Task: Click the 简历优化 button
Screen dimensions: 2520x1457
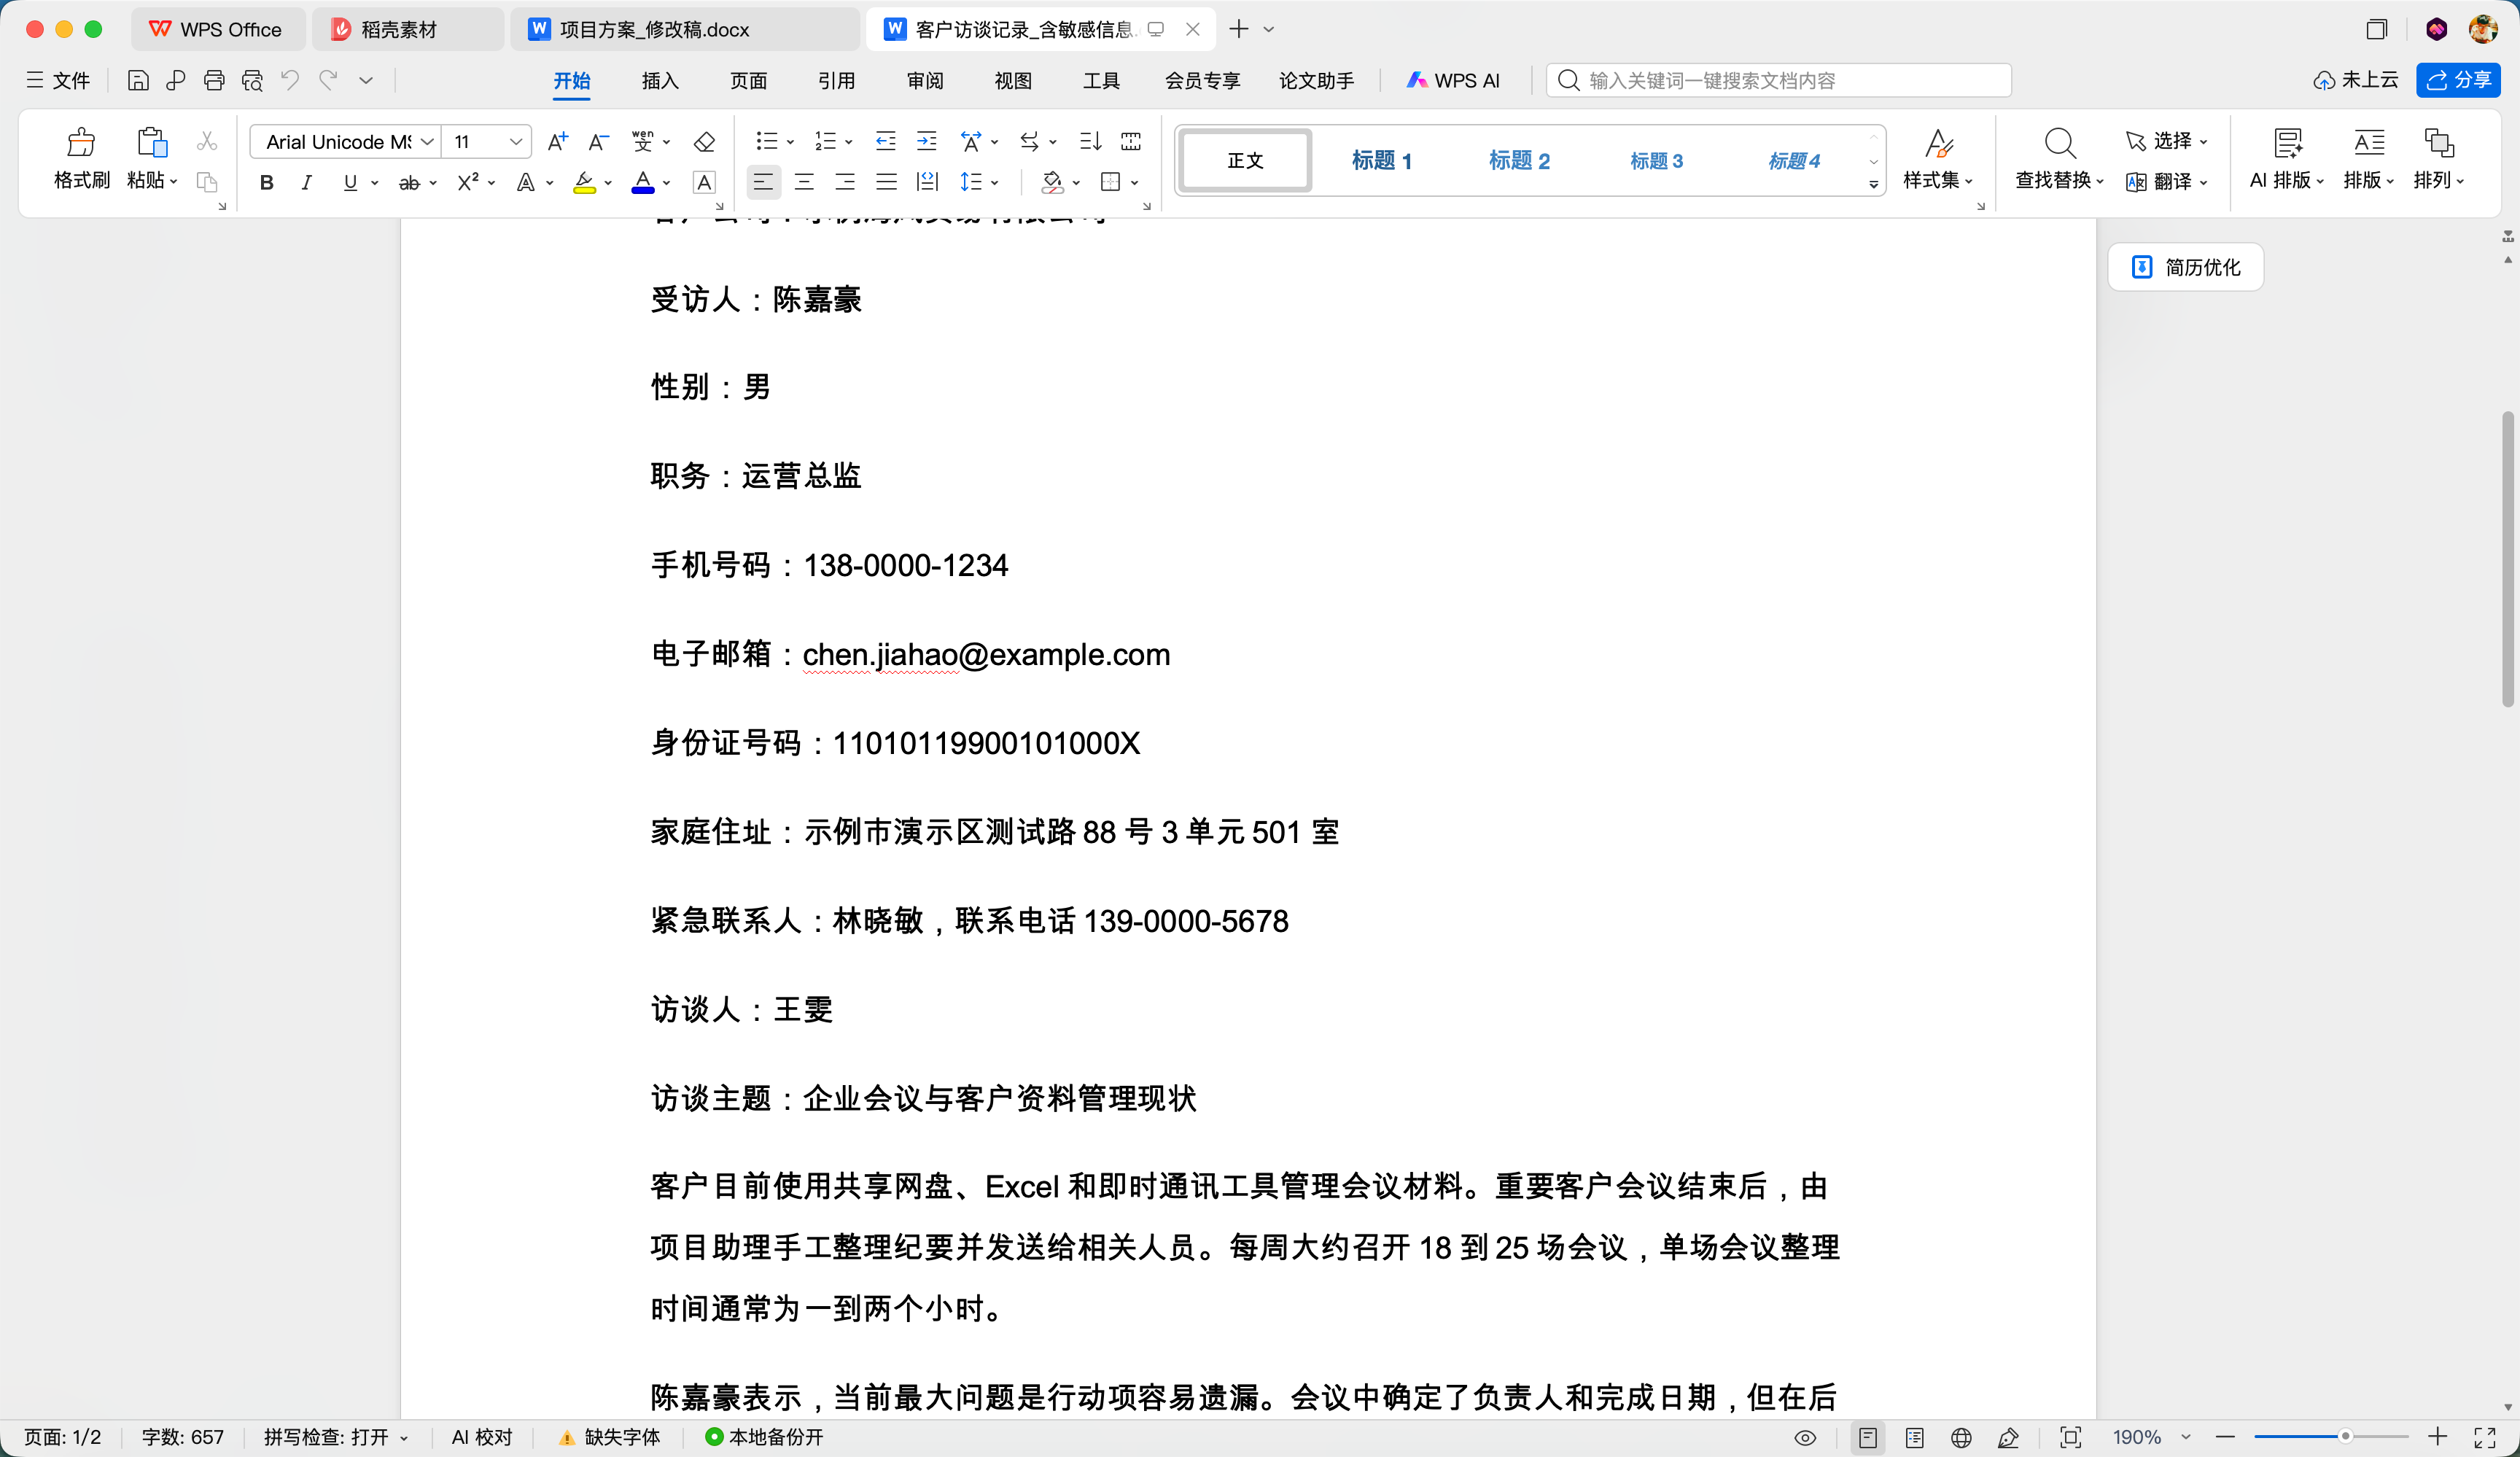Action: coord(2185,267)
